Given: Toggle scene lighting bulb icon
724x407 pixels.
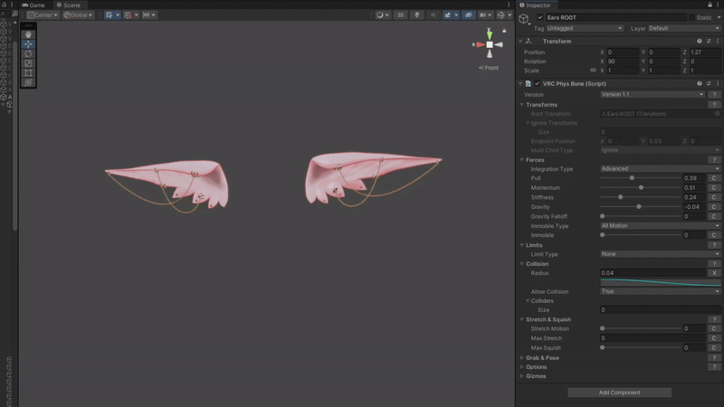Looking at the screenshot, I should click(x=417, y=14).
